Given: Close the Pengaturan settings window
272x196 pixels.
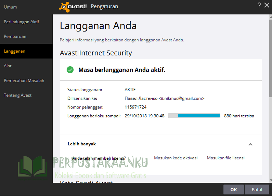Looking at the screenshot, I should coord(267,5).
